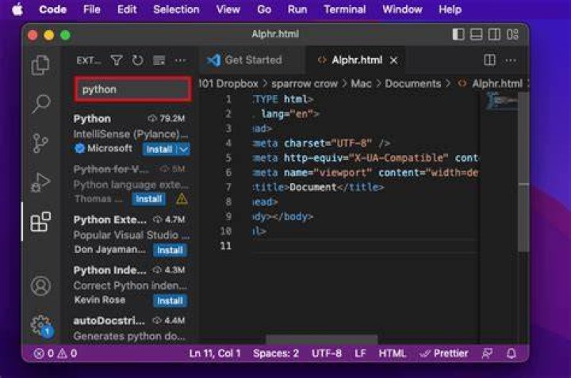Click the Prettier status item

(444, 353)
